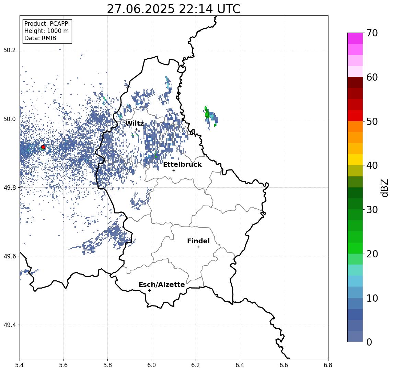Click the Findel location label
The width and height of the screenshot is (393, 372).
pos(198,241)
